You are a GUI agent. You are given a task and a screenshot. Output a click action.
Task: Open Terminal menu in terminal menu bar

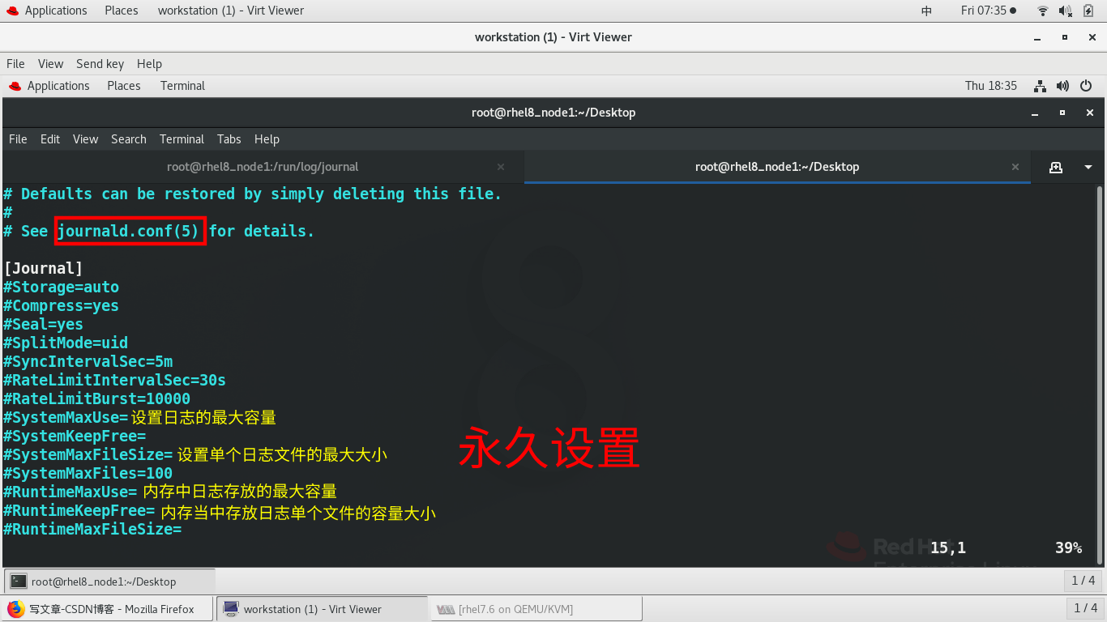tap(182, 139)
